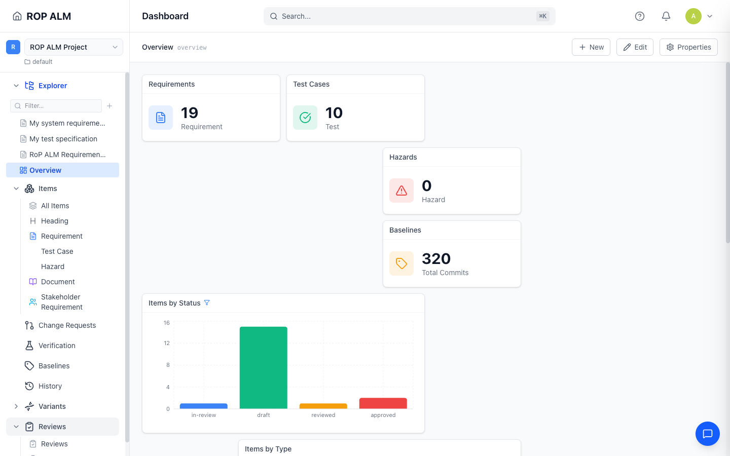Click the Reviews clipboard icon
This screenshot has height=456, width=730.
tap(29, 427)
